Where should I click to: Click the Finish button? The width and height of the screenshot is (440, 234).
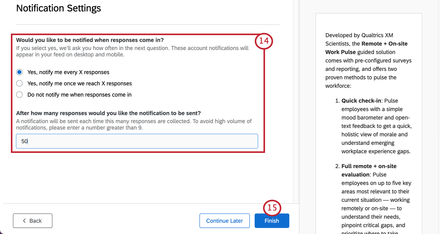272,221
